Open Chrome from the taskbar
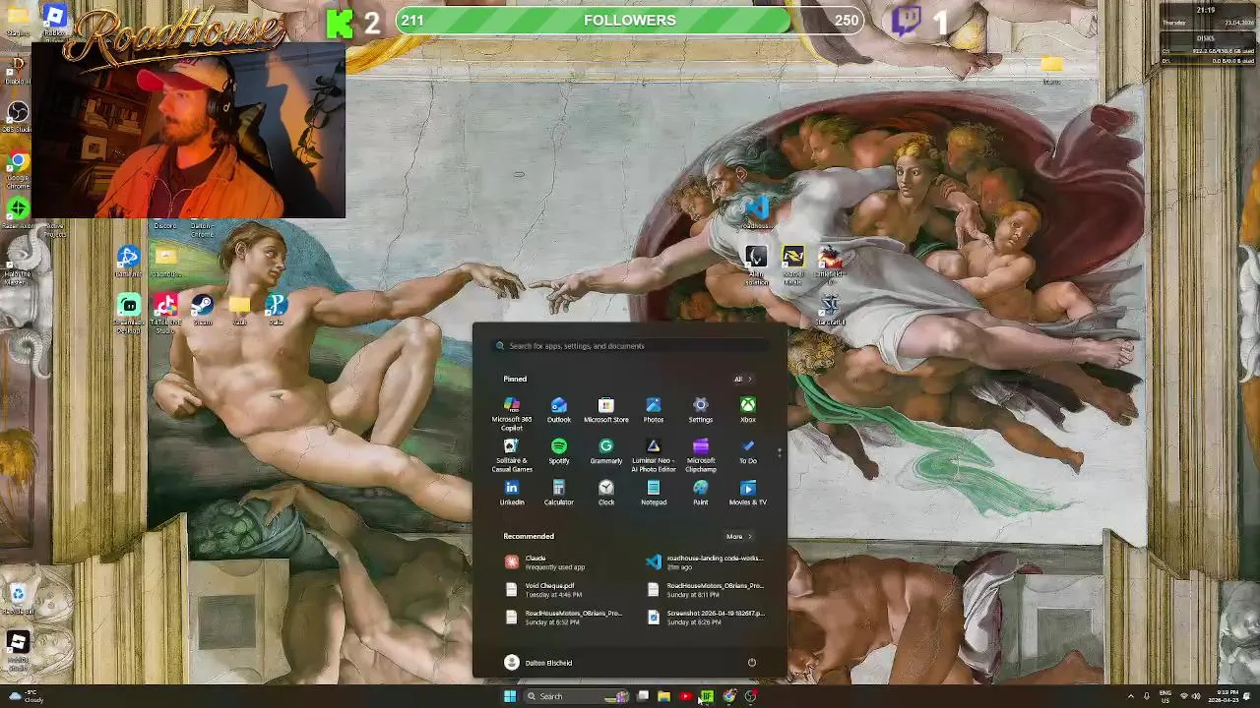The width and height of the screenshot is (1260, 708). point(728,696)
